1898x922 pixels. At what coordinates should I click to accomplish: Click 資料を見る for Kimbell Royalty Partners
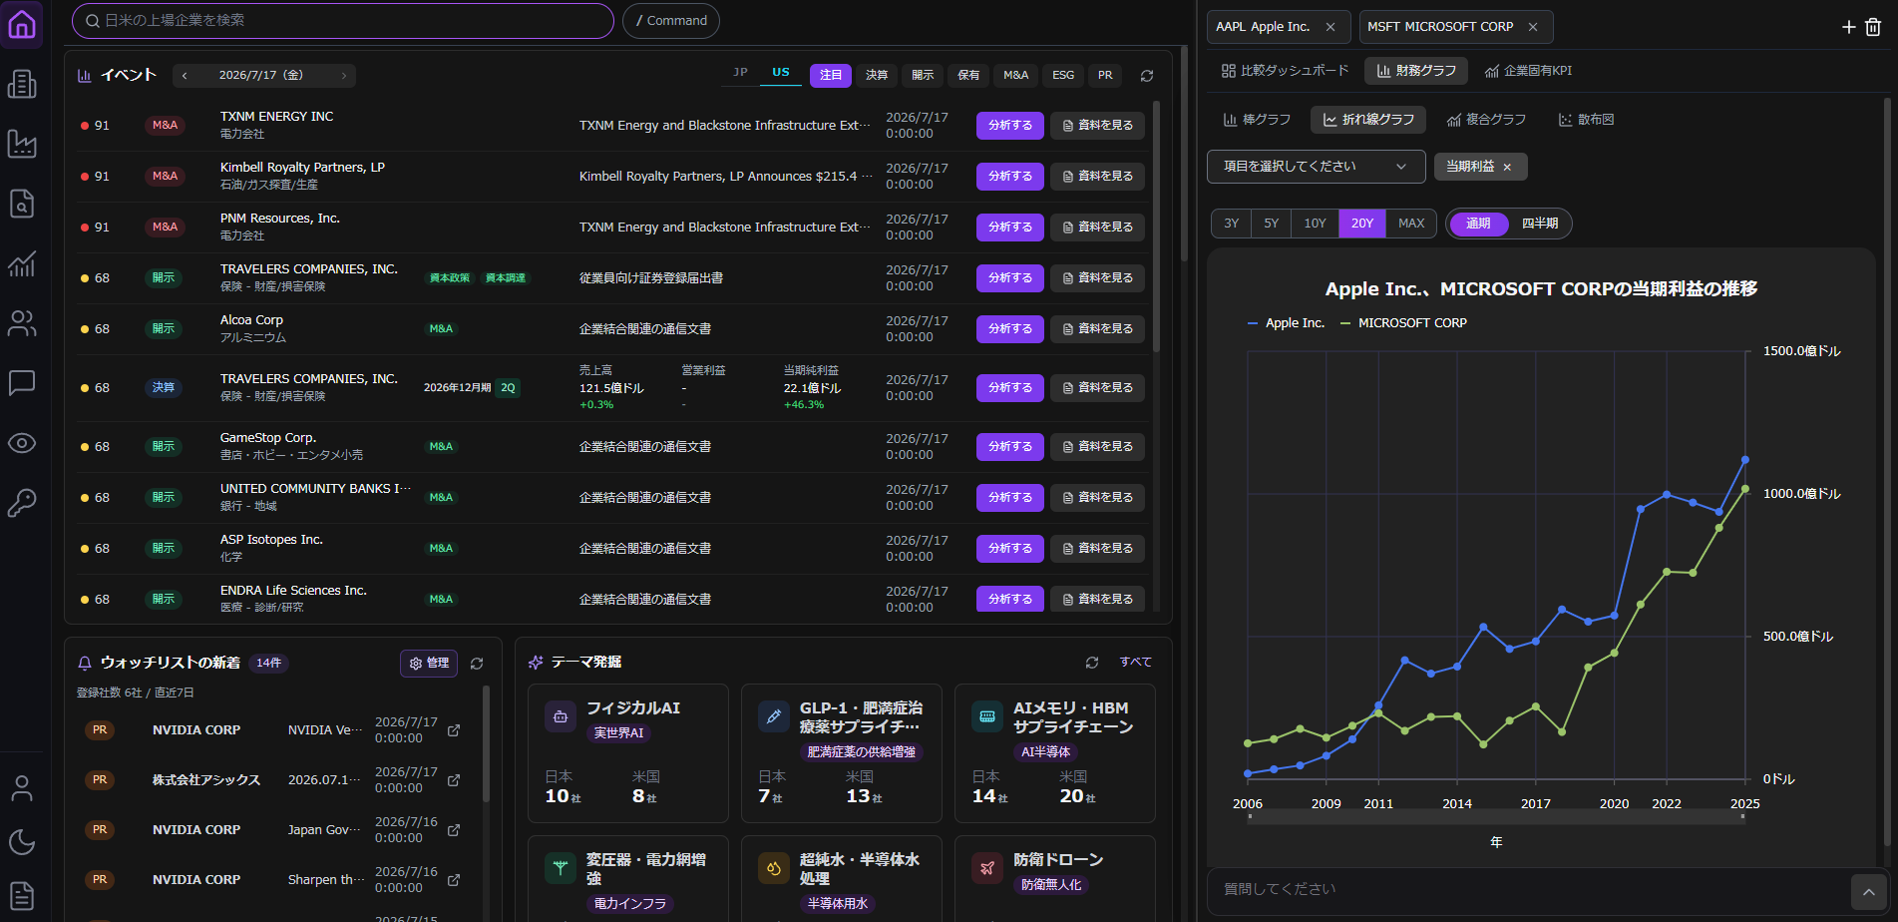click(1097, 177)
